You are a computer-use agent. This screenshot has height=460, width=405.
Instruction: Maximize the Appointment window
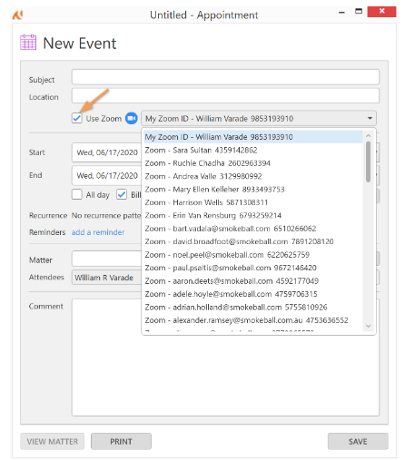click(359, 12)
